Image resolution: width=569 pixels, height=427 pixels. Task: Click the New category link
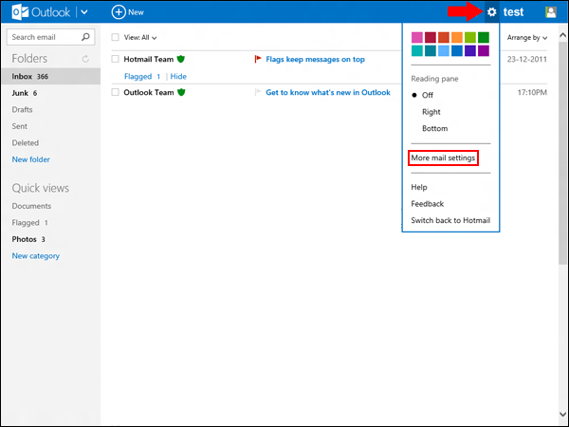pyautogui.click(x=36, y=256)
